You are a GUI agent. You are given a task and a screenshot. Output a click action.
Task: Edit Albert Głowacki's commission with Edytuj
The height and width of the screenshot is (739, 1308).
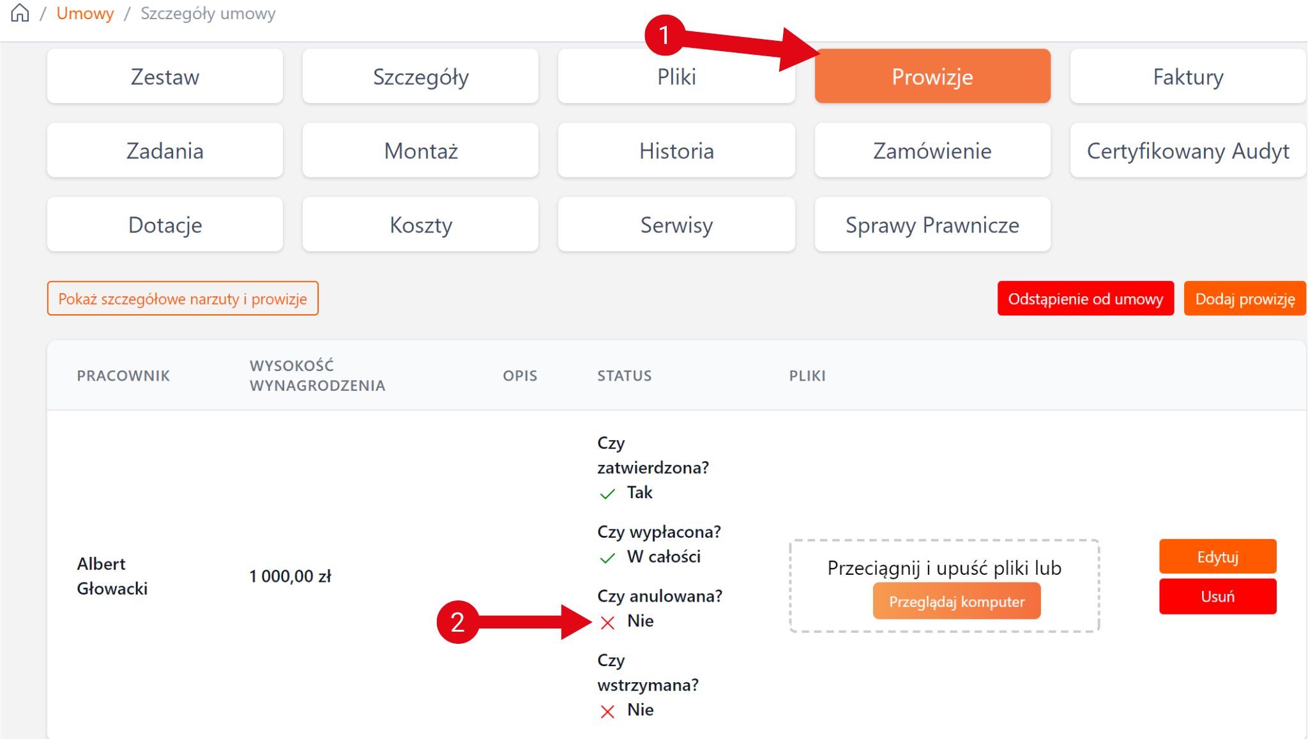tap(1217, 557)
